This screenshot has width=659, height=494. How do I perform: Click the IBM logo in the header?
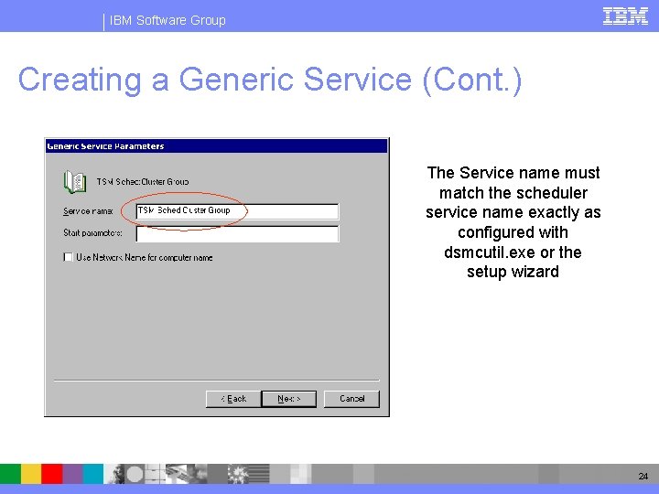[x=625, y=16]
